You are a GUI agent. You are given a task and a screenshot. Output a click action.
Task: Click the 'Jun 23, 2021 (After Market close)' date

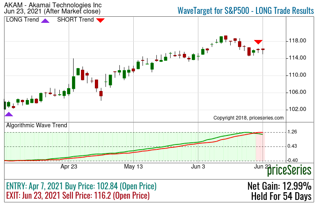point(52,11)
